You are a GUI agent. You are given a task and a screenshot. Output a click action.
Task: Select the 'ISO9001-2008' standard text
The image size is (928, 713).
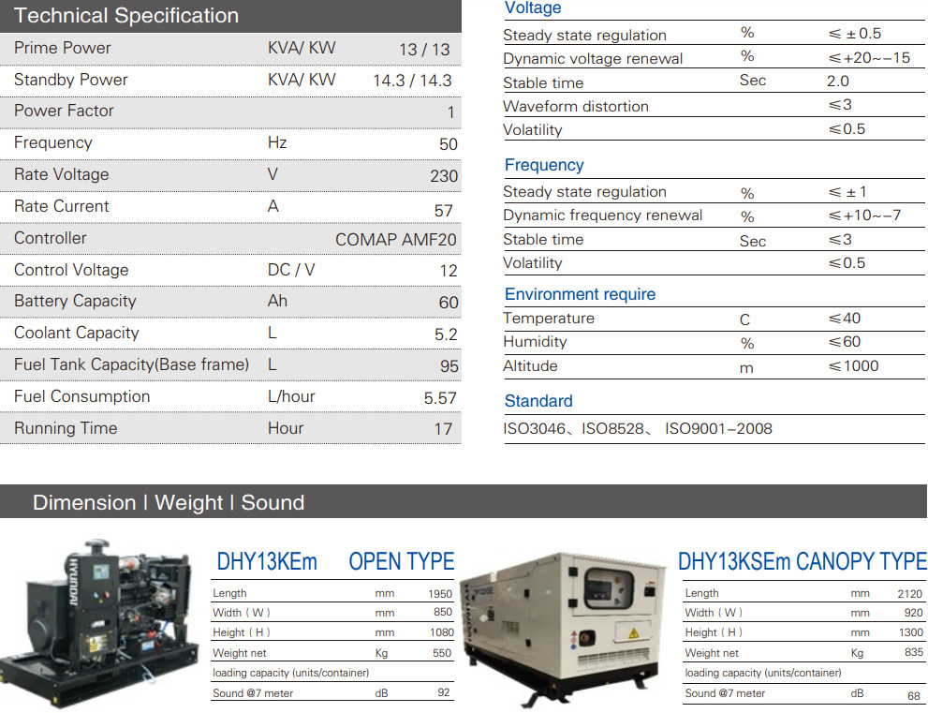point(718,429)
